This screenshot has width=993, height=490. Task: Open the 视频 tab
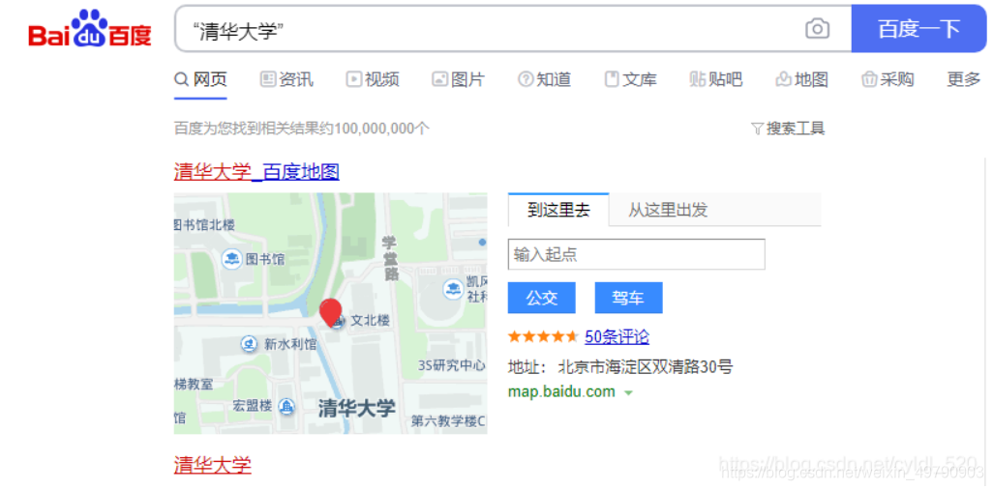[x=373, y=79]
